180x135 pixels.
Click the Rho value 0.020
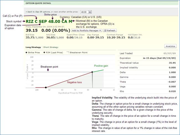tap(172, 91)
